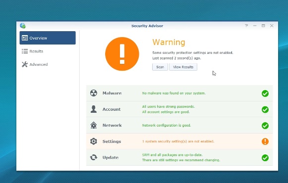Click the green check on Update row
The height and width of the screenshot is (183, 288).
[x=265, y=158]
